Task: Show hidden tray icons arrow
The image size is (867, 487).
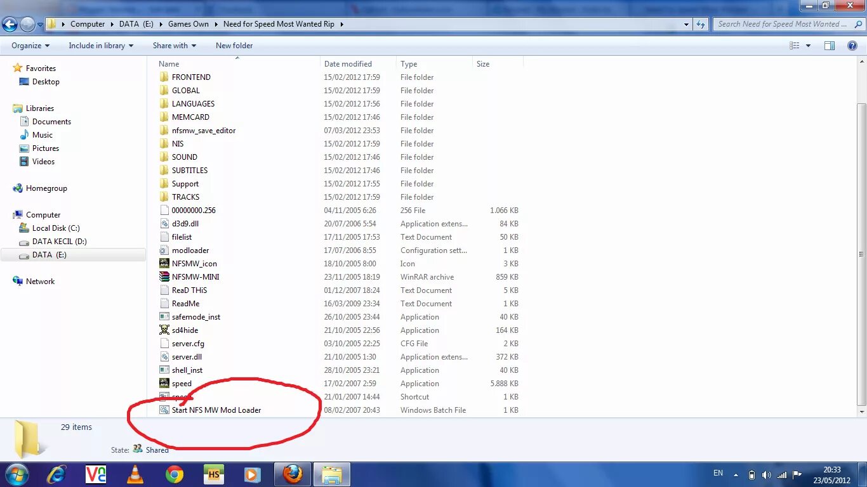Action: tap(736, 474)
